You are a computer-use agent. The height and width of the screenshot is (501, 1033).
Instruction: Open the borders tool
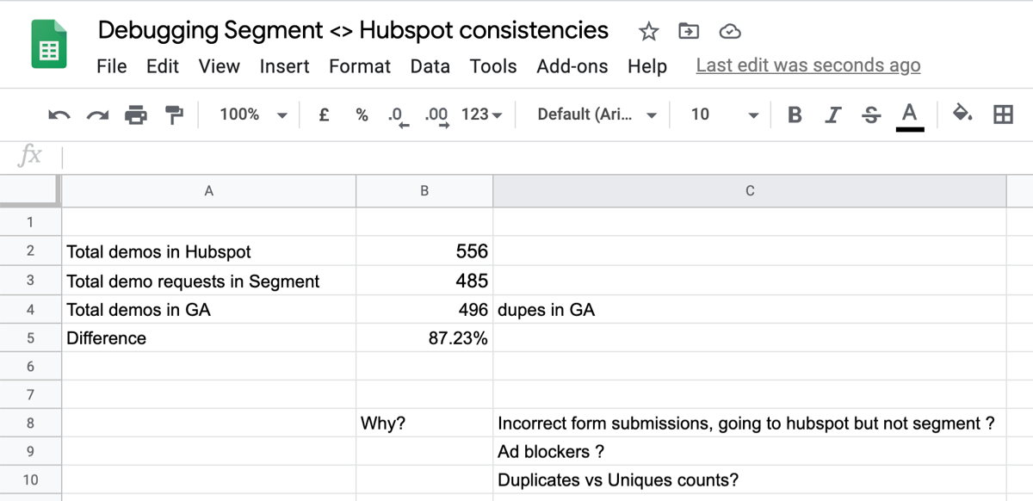(1003, 114)
